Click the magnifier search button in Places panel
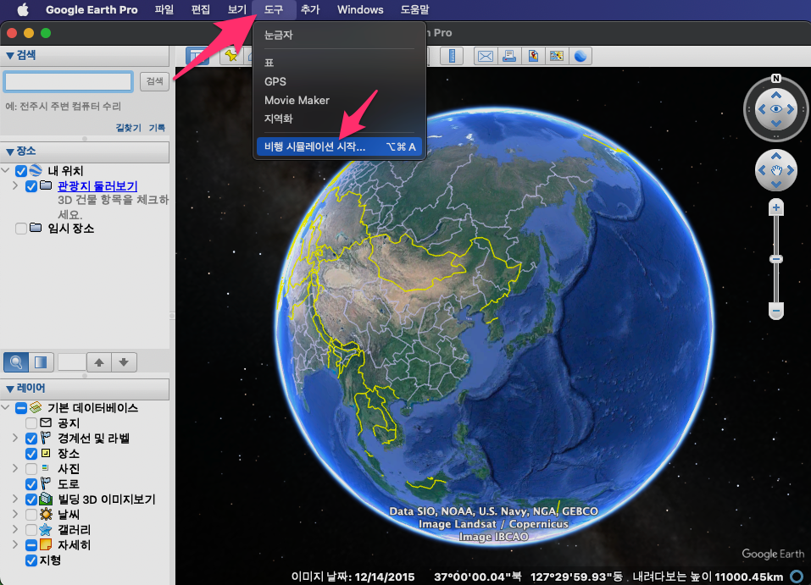811x585 pixels. (x=16, y=362)
